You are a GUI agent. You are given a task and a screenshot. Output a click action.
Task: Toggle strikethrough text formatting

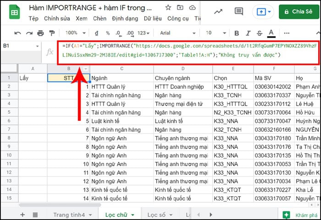[260, 33]
